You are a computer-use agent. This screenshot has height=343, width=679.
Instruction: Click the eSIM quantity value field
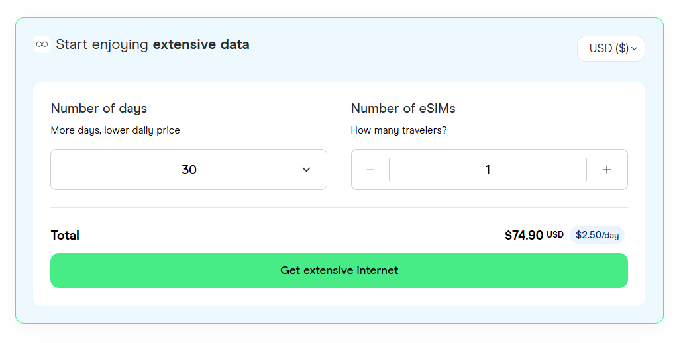(488, 170)
